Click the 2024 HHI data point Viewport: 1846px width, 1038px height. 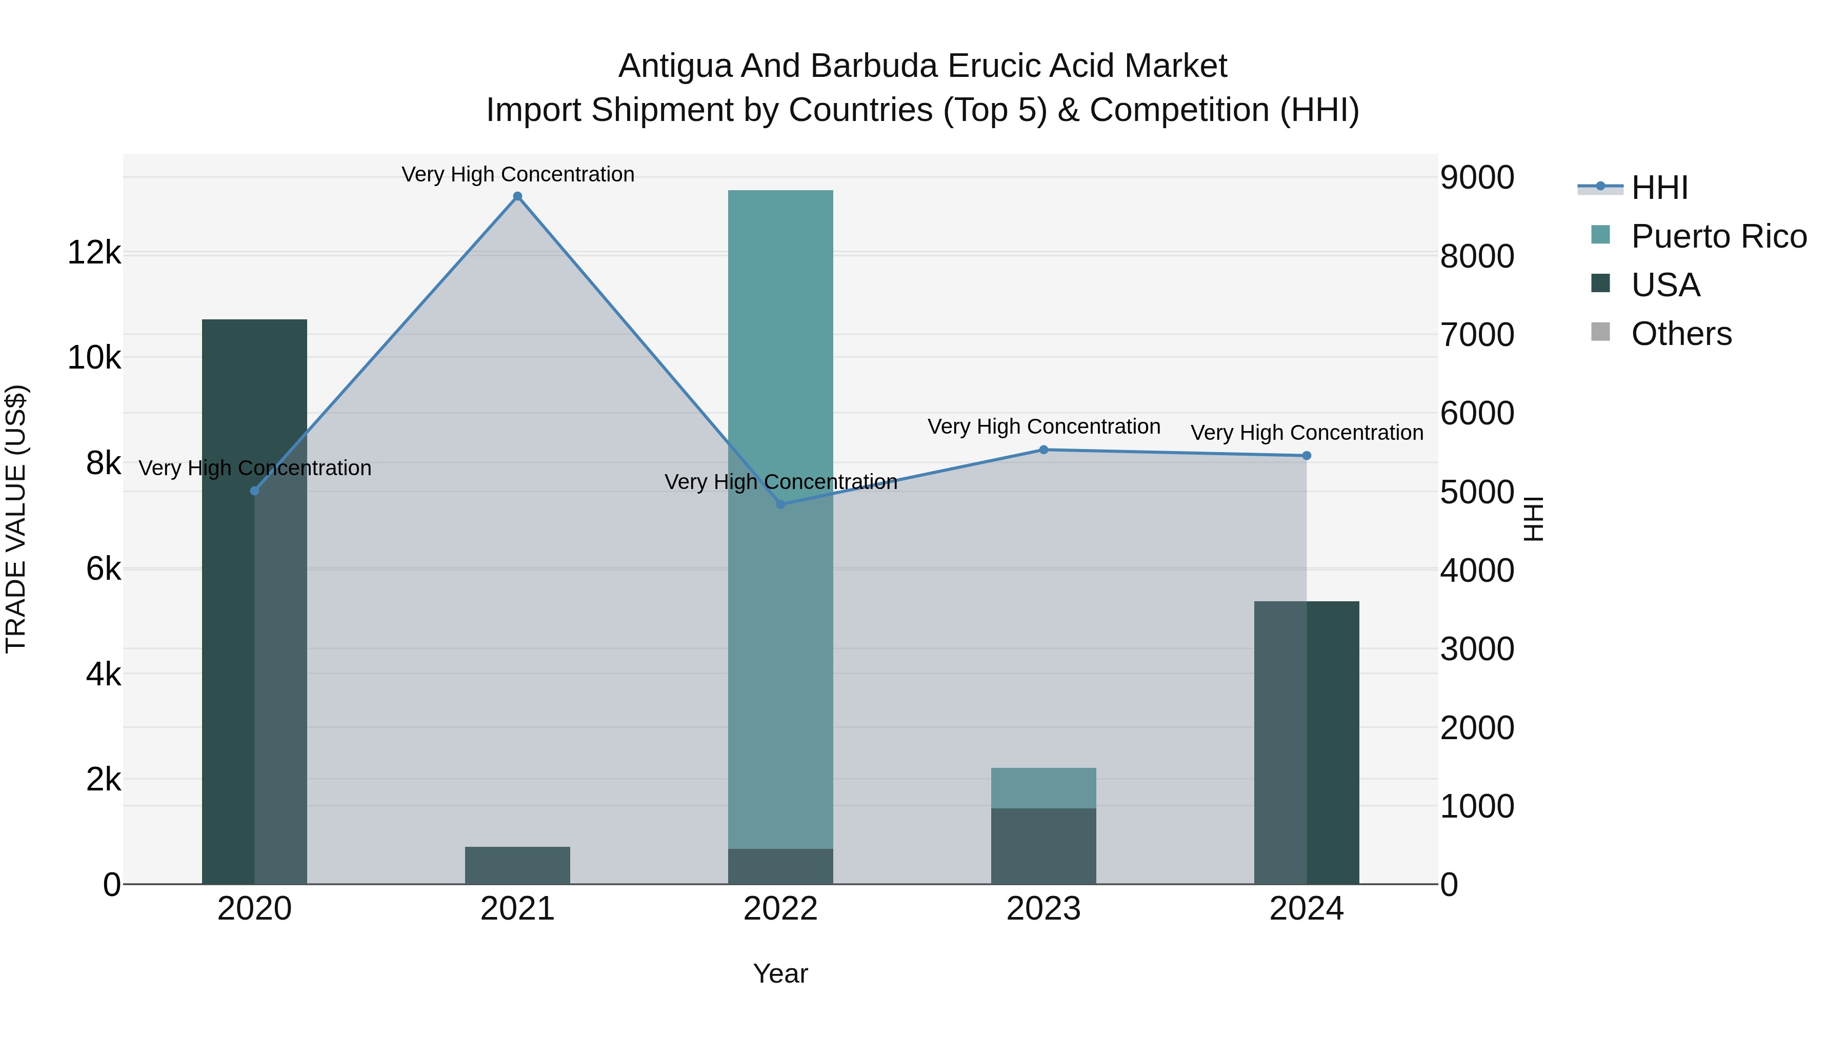point(1307,456)
